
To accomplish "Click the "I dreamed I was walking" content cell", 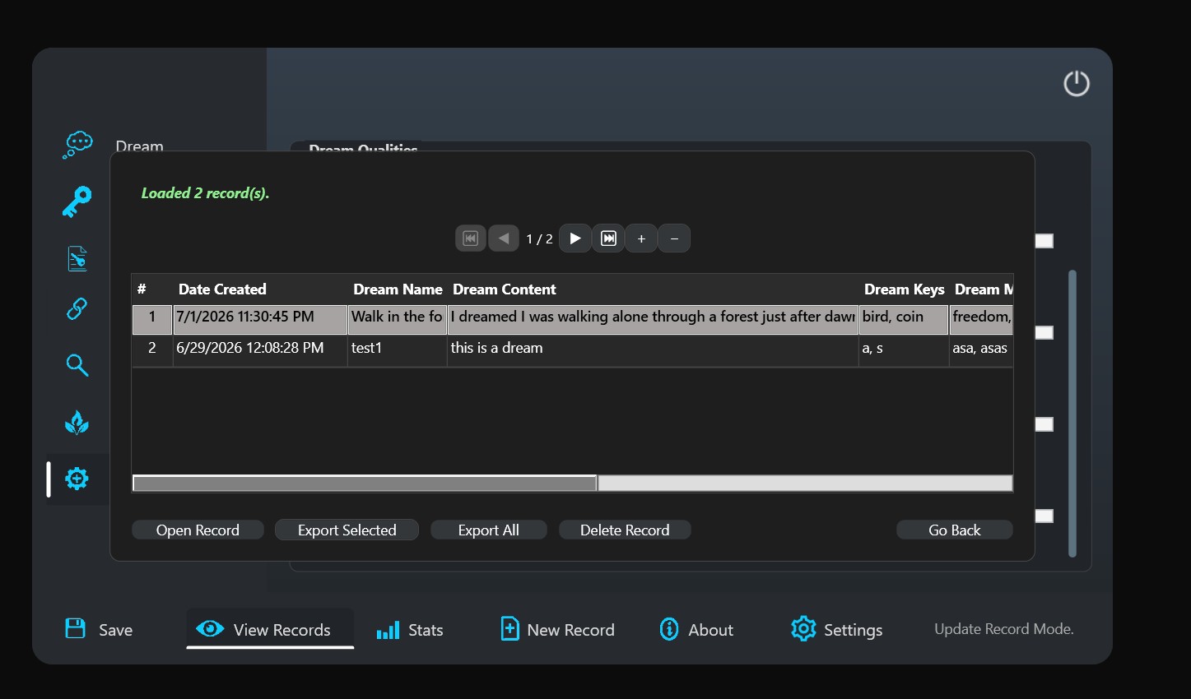I will [x=653, y=319].
